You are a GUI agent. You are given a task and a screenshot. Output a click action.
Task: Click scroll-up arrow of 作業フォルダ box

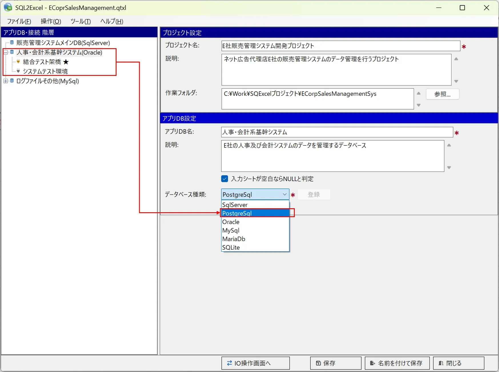pos(418,93)
